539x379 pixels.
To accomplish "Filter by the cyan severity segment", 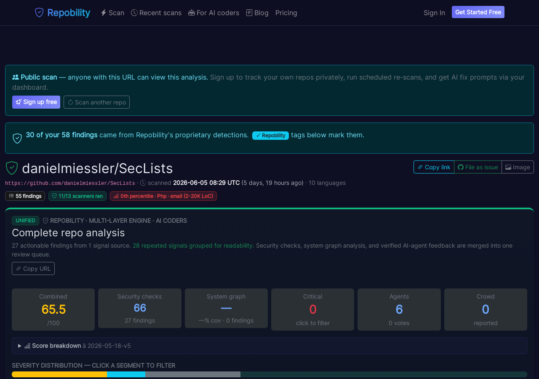I will (x=126, y=374).
